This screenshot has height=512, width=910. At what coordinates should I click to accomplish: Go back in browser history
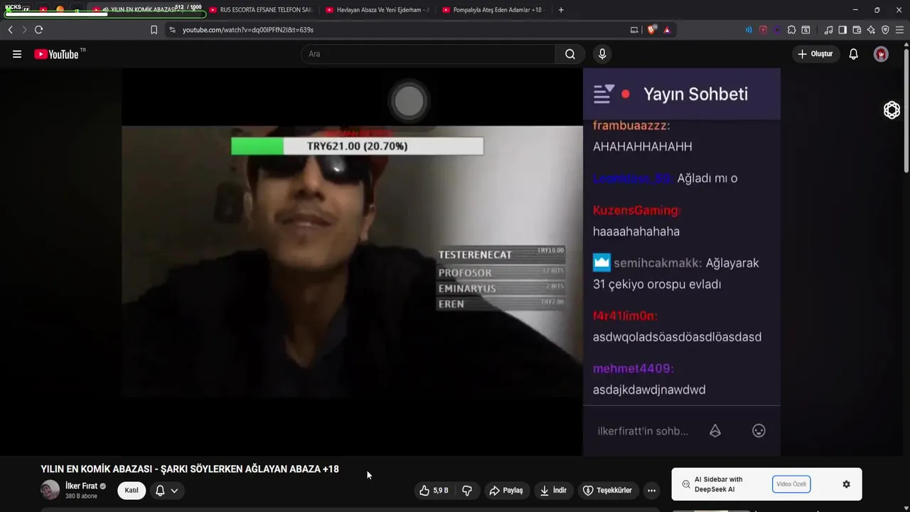[10, 30]
